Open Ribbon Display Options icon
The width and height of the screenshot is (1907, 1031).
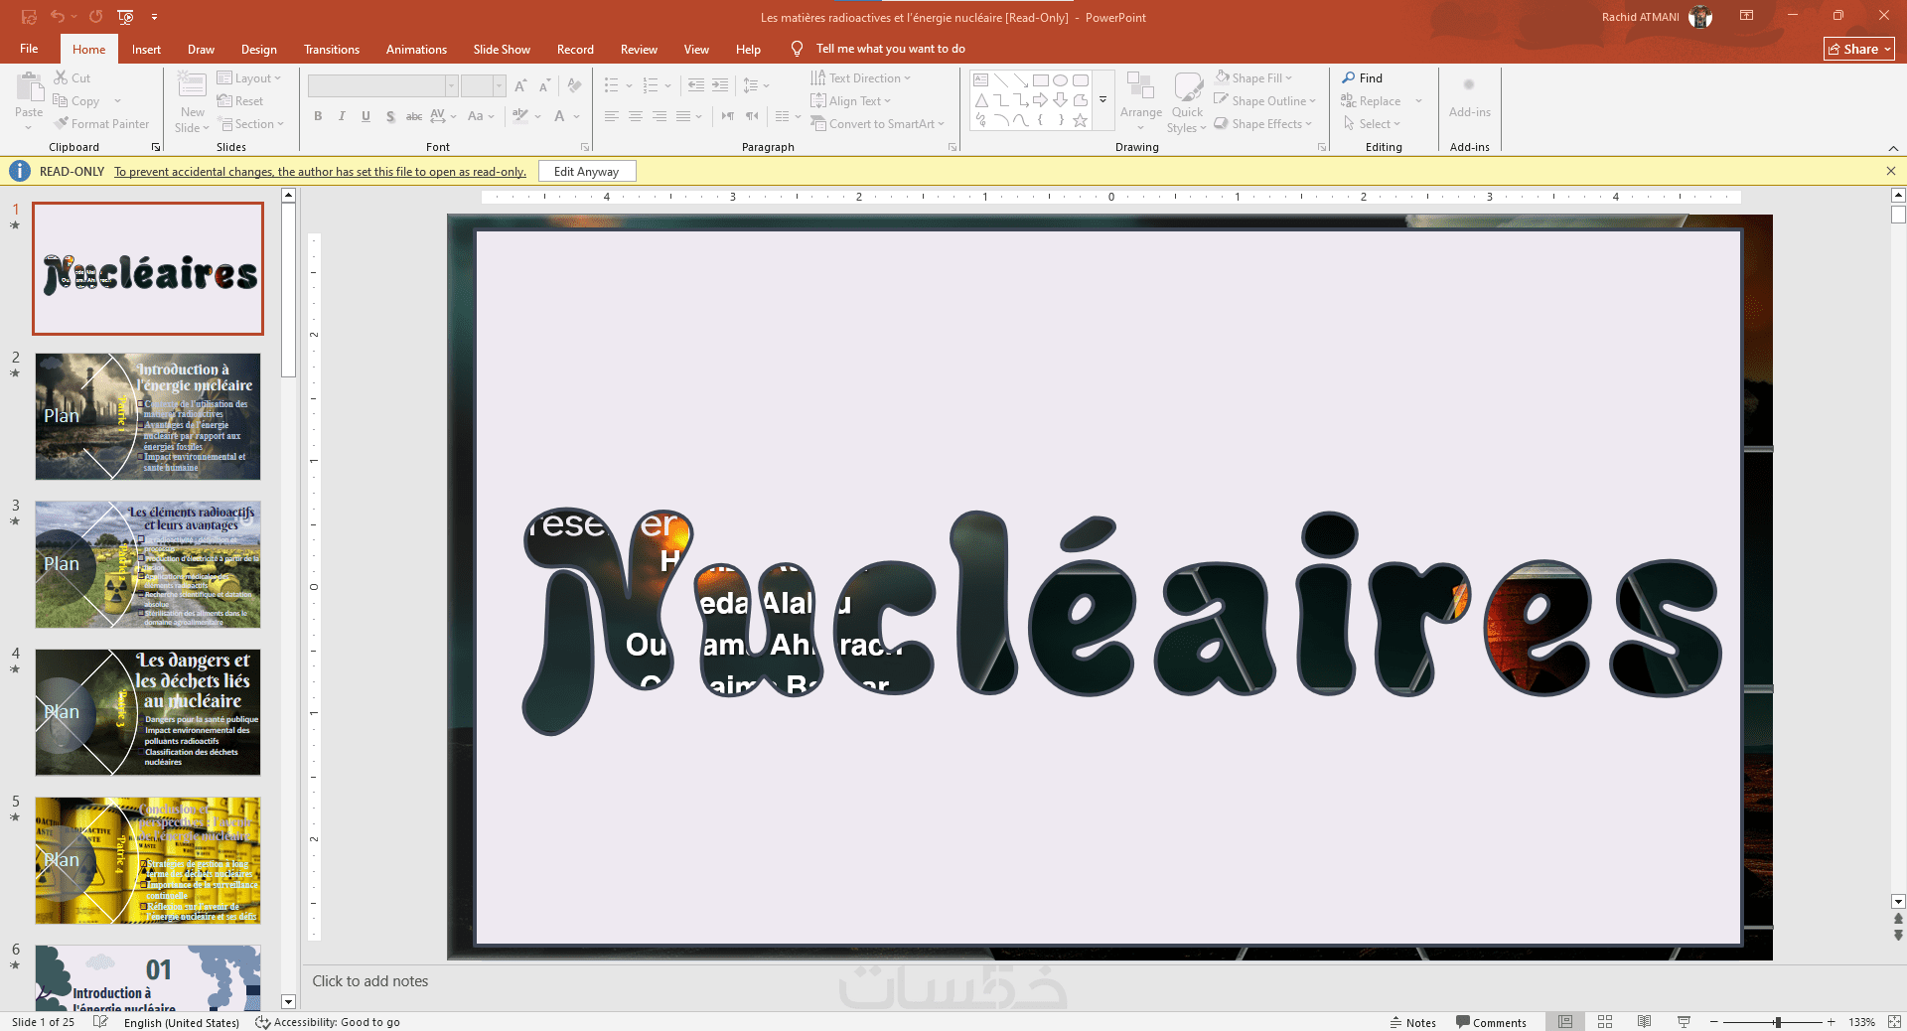tap(1746, 16)
